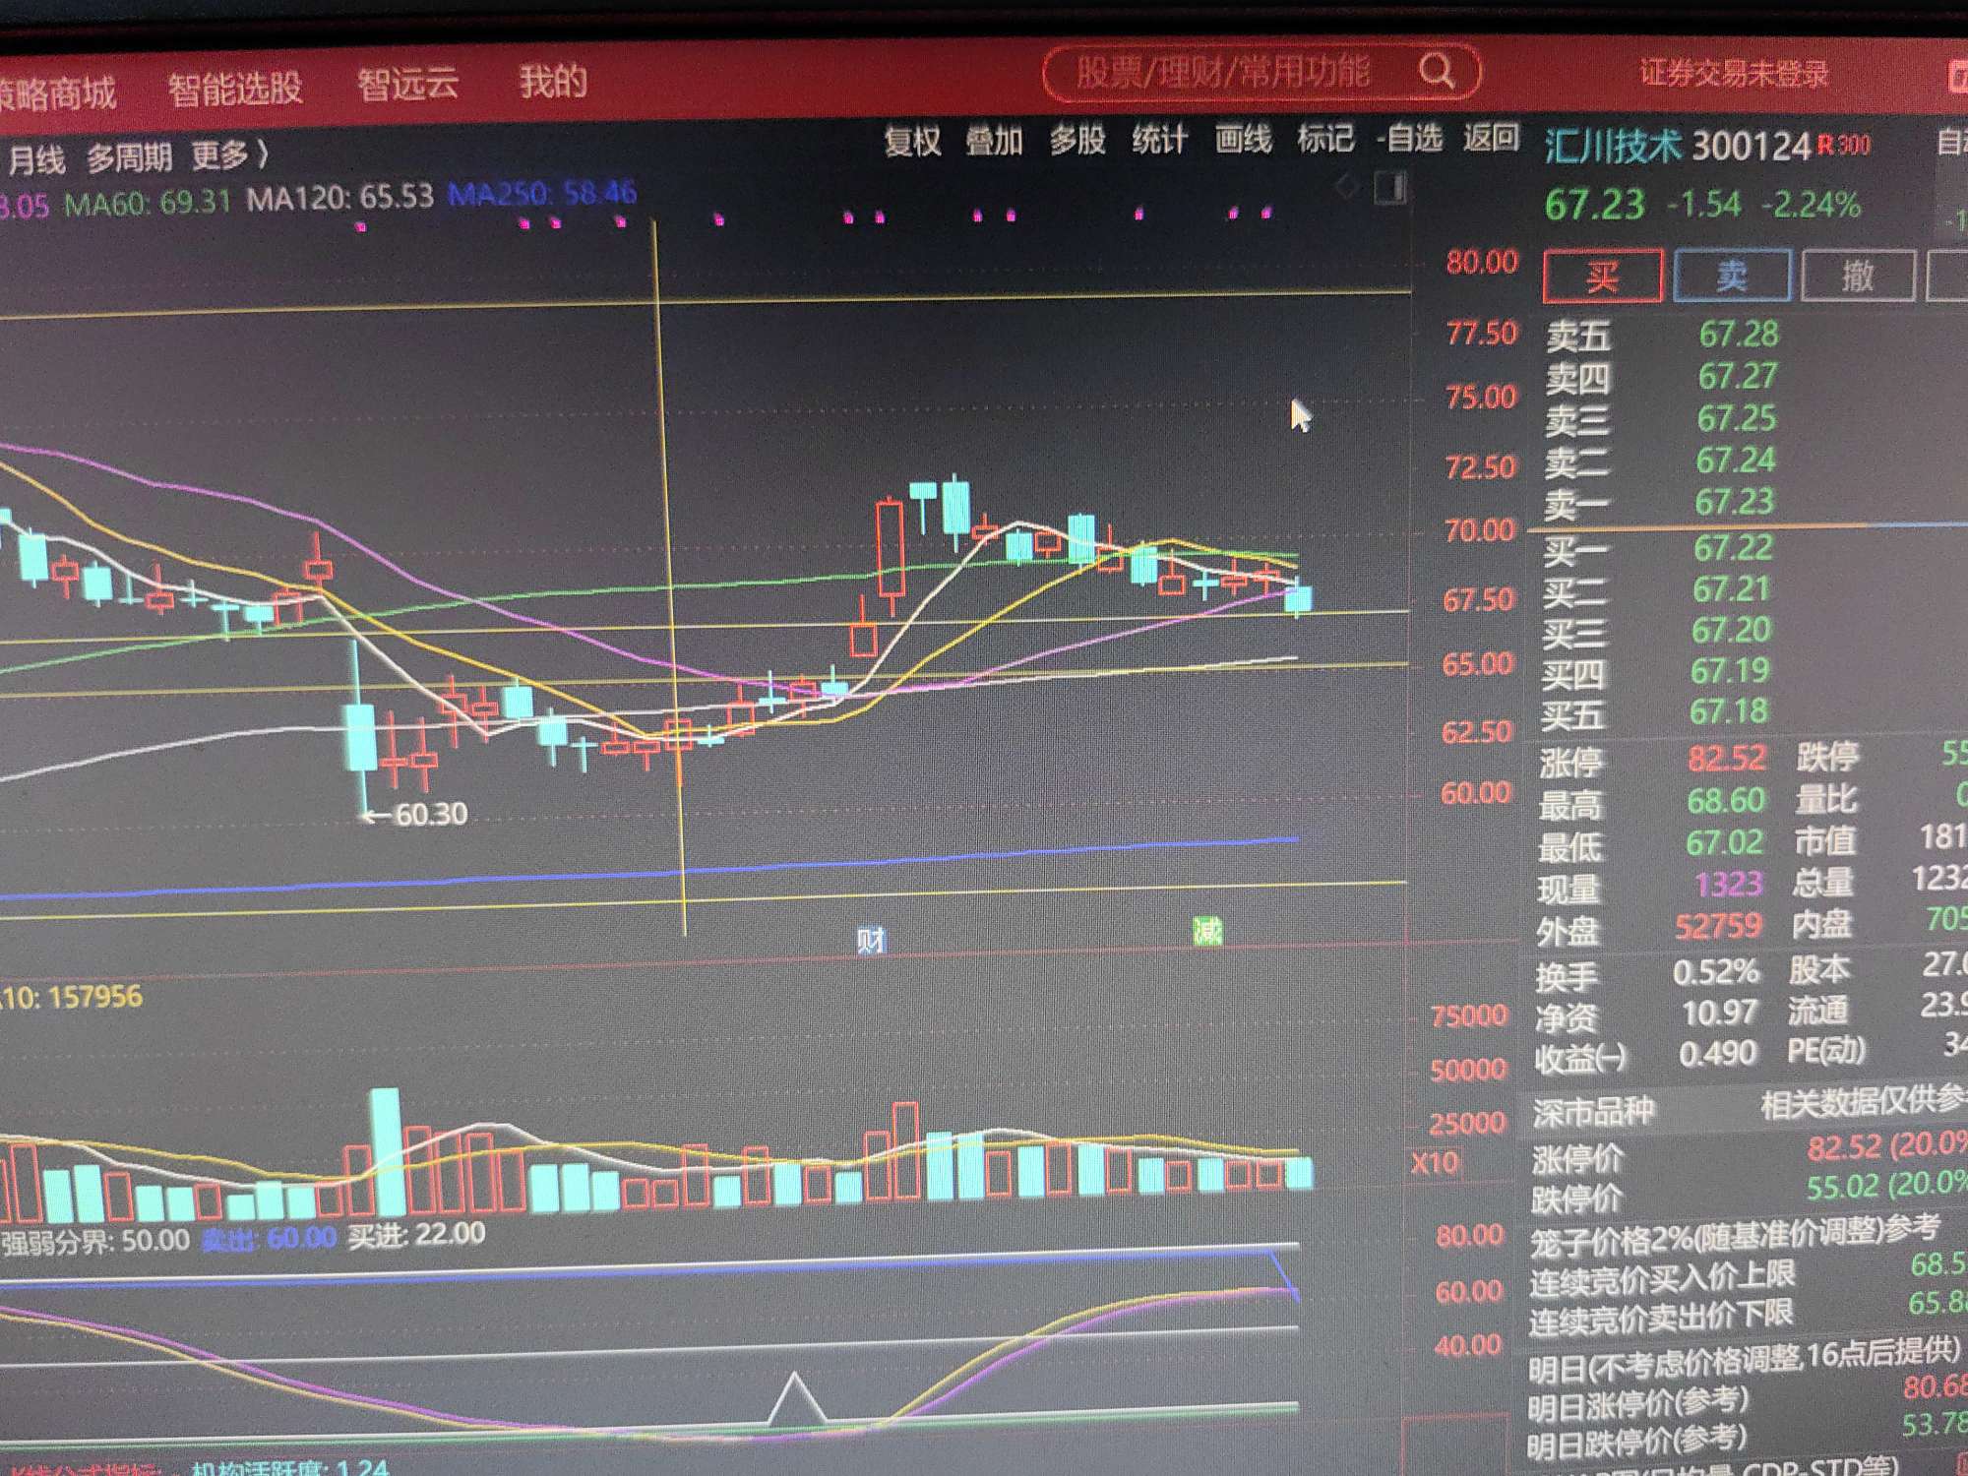Click the 强弱分界: 50.00 indicator label

coord(95,1242)
